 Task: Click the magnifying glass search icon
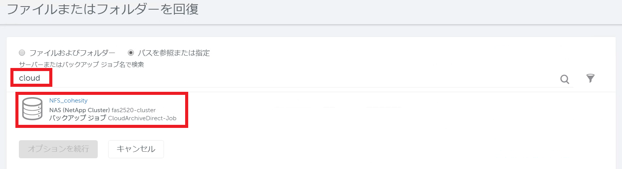[x=565, y=79]
